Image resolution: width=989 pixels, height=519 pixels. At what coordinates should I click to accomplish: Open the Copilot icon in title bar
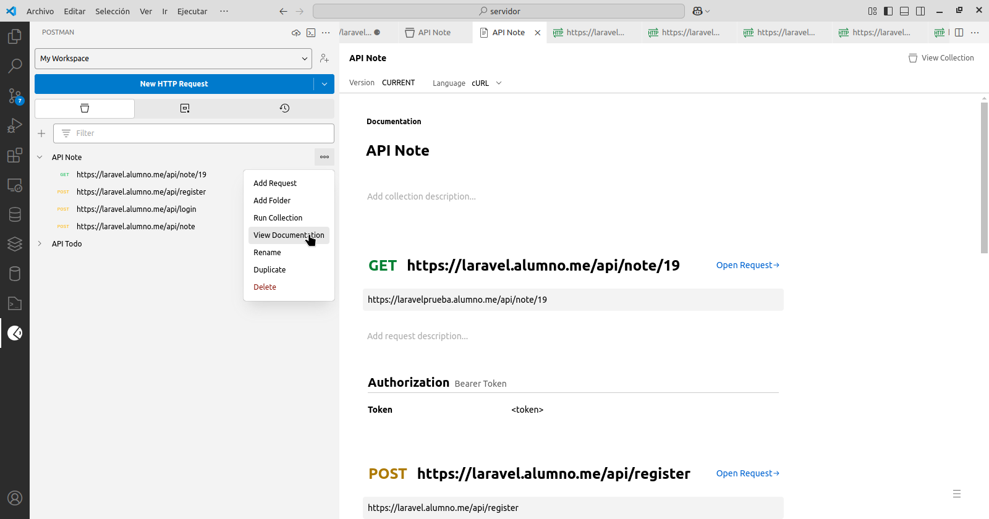[x=697, y=11]
